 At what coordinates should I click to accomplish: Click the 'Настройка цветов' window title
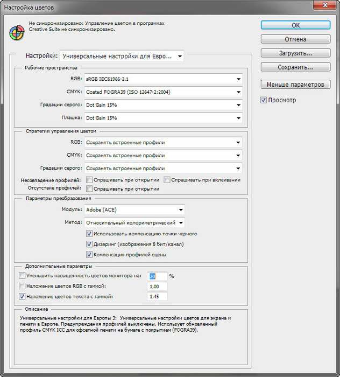point(29,8)
